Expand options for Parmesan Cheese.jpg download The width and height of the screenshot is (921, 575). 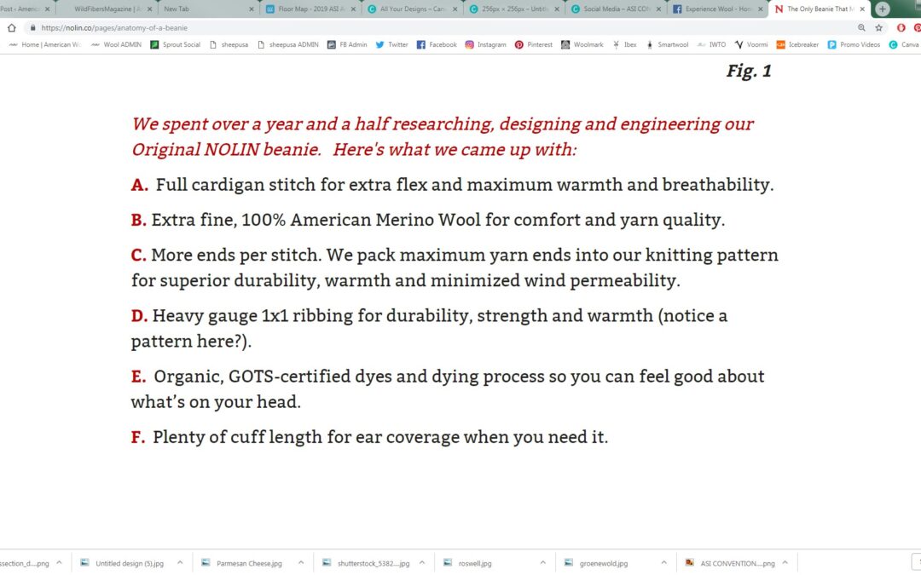pyautogui.click(x=301, y=563)
